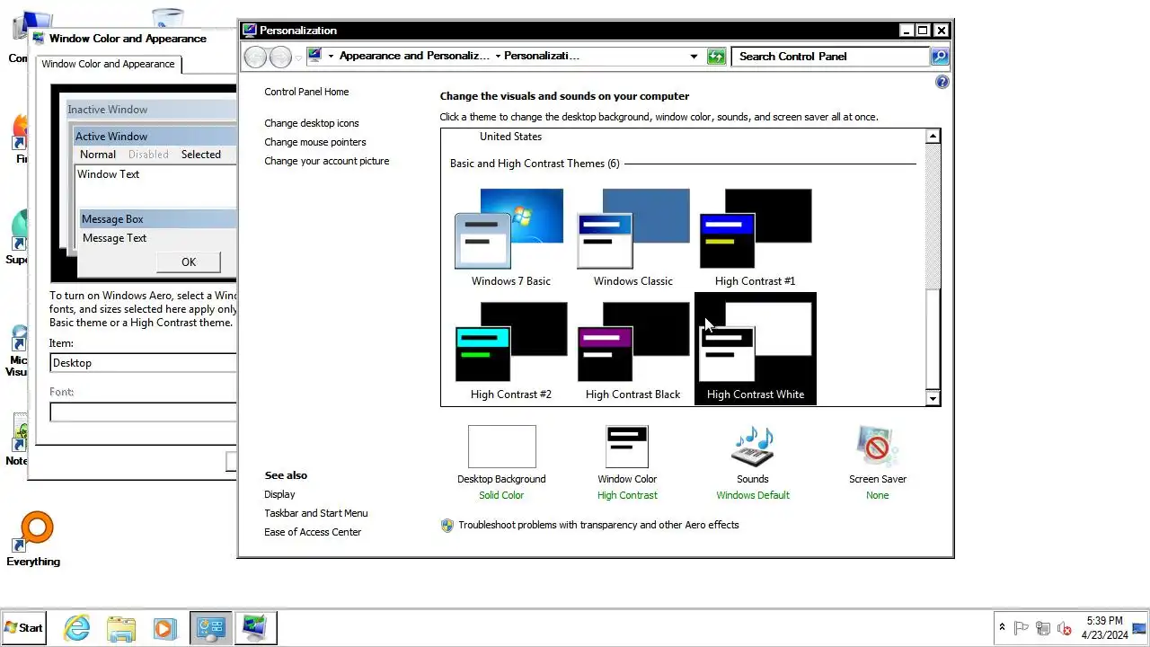The width and height of the screenshot is (1150, 647).
Task: Open Change desktop icons link
Action: click(311, 123)
